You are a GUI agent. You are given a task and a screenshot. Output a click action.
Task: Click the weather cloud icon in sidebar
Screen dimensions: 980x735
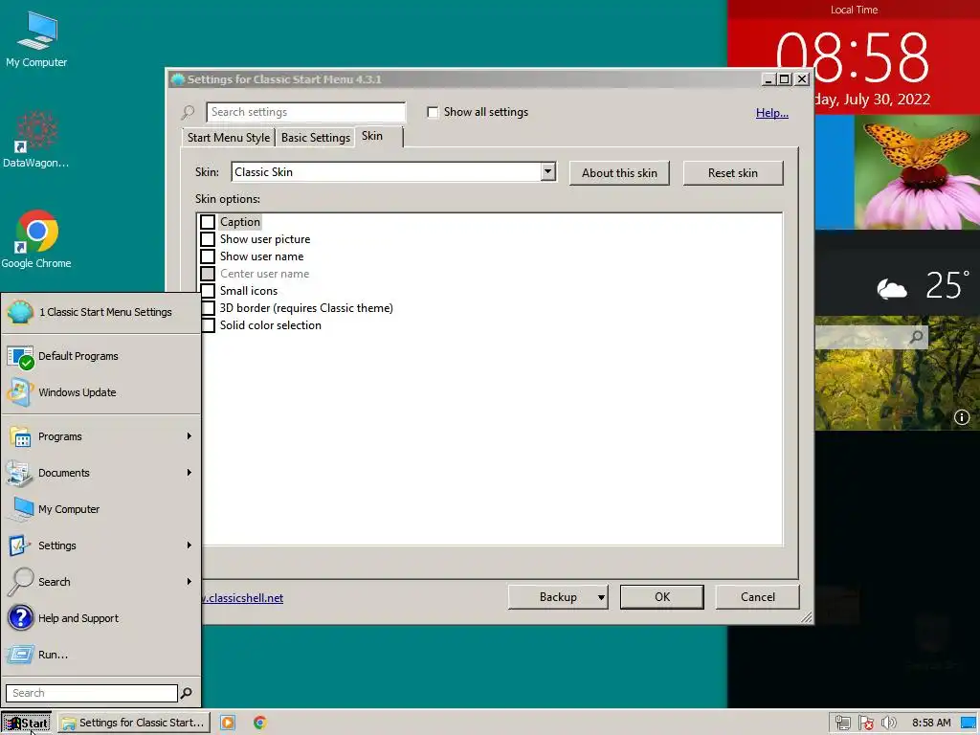point(892,289)
